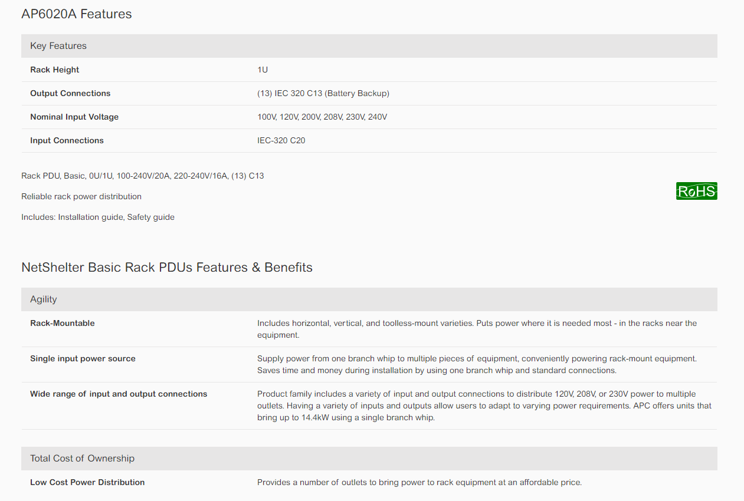Click the Low Cost Power Distribution label
Screen dimensions: 744x501
click(87, 482)
